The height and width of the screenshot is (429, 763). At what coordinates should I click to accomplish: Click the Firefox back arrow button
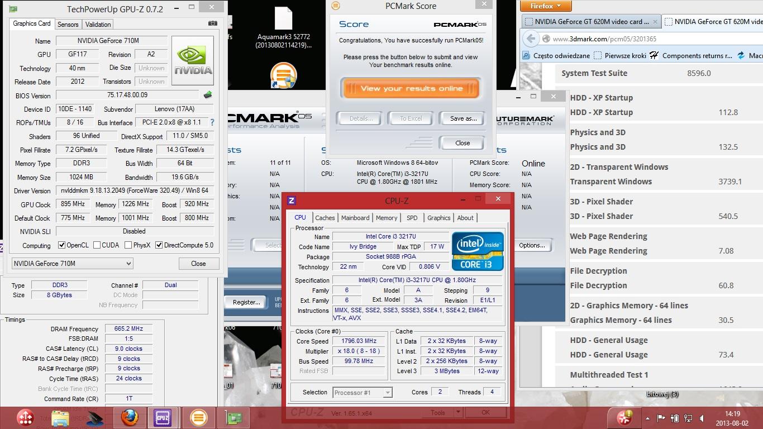(530, 39)
